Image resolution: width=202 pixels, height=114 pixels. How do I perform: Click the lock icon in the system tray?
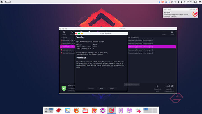point(185,2)
